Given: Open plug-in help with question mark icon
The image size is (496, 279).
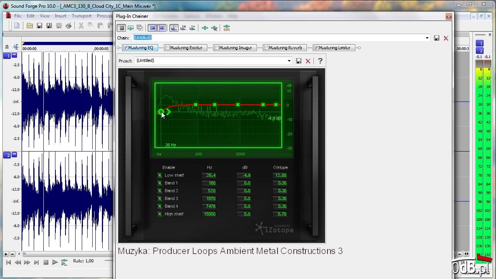Looking at the screenshot, I should (320, 61).
